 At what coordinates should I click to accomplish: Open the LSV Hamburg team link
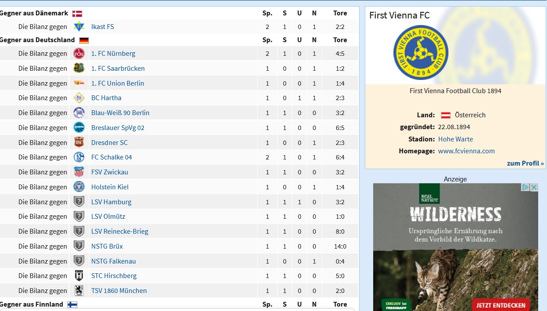tap(111, 202)
